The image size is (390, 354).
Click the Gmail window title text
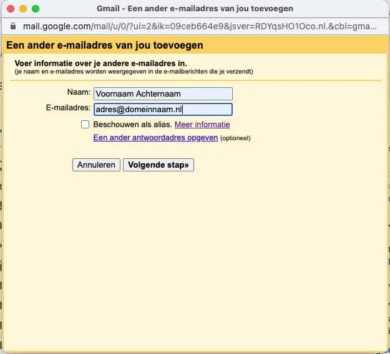195,9
